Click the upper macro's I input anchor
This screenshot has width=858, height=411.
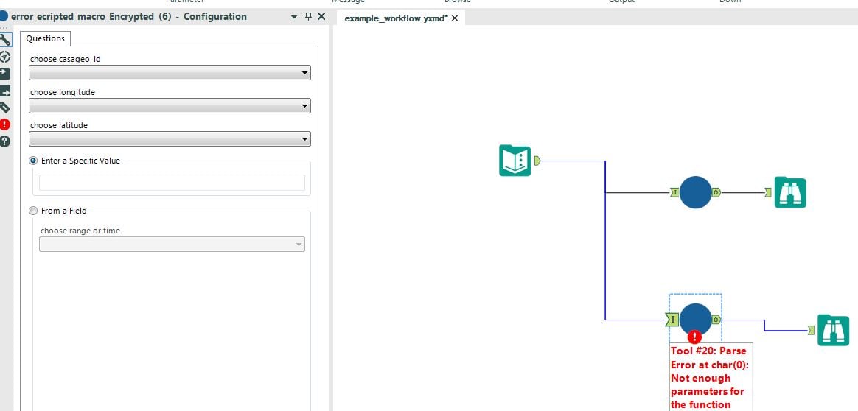pyautogui.click(x=674, y=192)
